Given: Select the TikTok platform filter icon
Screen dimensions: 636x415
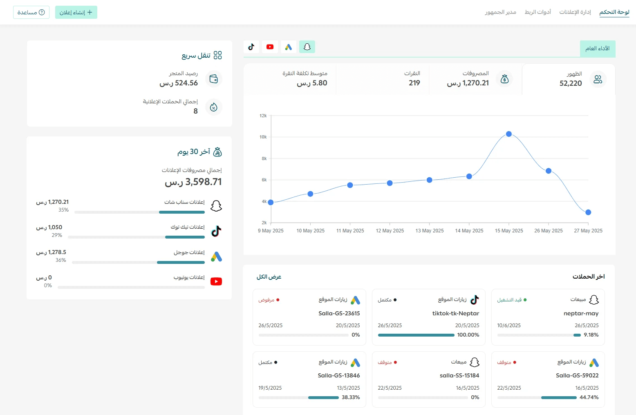Looking at the screenshot, I should click(x=251, y=47).
